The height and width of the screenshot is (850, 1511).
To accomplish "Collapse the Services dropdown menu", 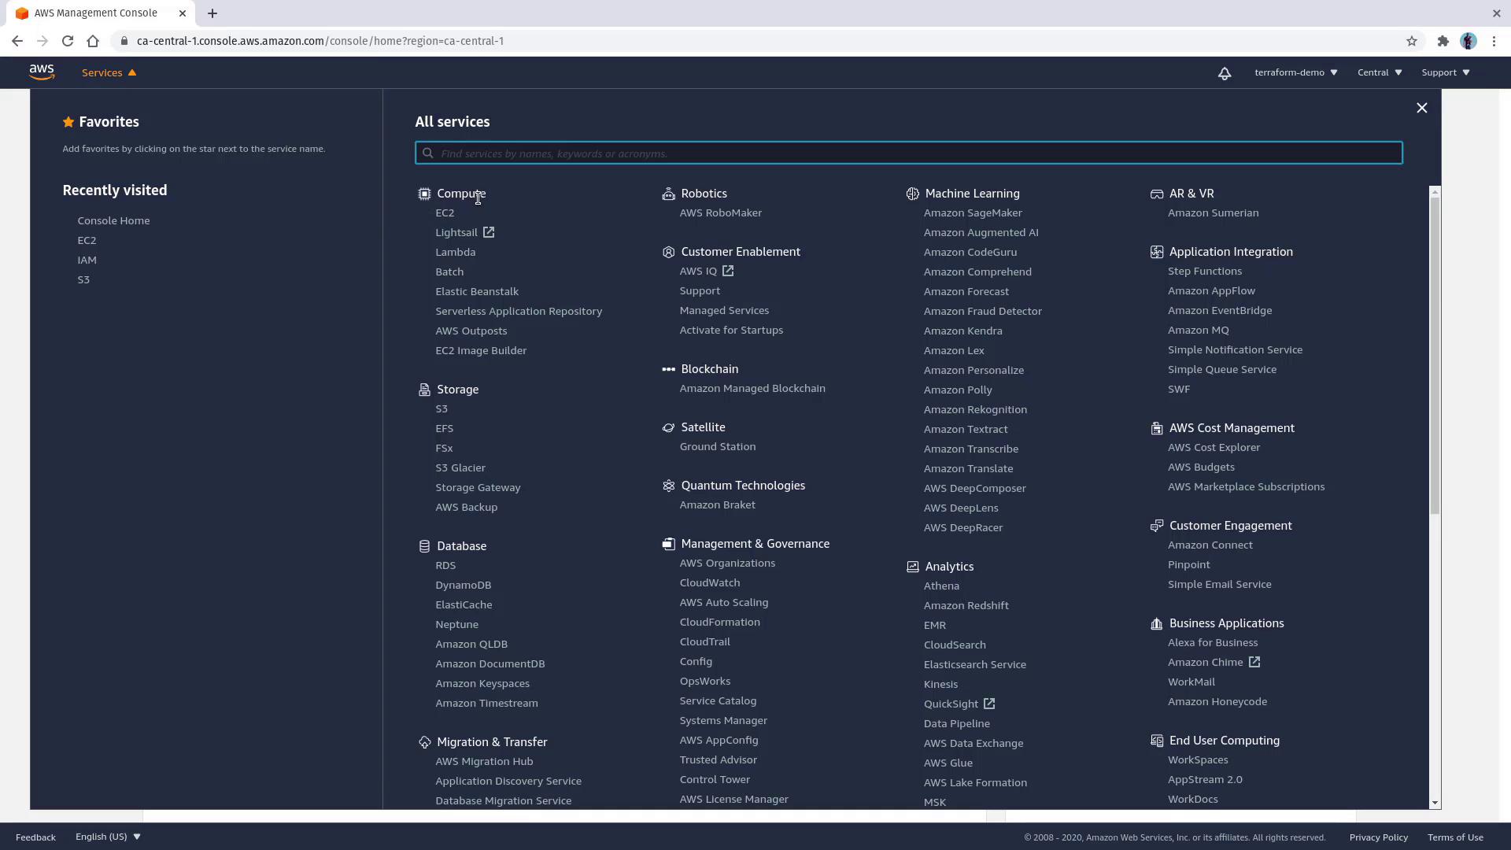I will [109, 72].
